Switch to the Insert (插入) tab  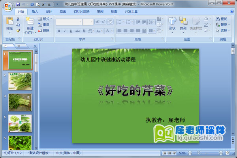point(35,11)
